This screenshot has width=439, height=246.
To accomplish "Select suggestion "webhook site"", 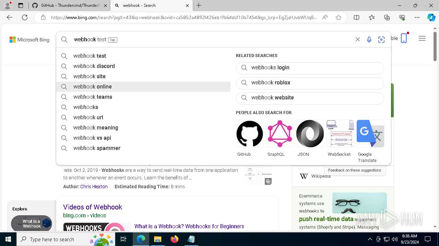I will coord(143,77).
